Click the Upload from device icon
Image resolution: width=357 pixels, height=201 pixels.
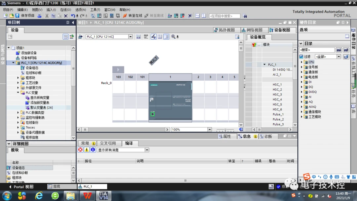point(105,16)
